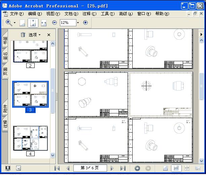
Task: Toggle continuous facing page layout
Action: [x=187, y=168]
